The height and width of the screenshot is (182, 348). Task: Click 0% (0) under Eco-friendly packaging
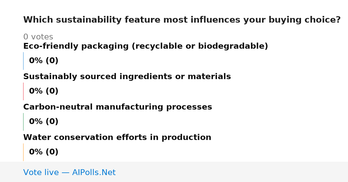pyautogui.click(x=44, y=61)
